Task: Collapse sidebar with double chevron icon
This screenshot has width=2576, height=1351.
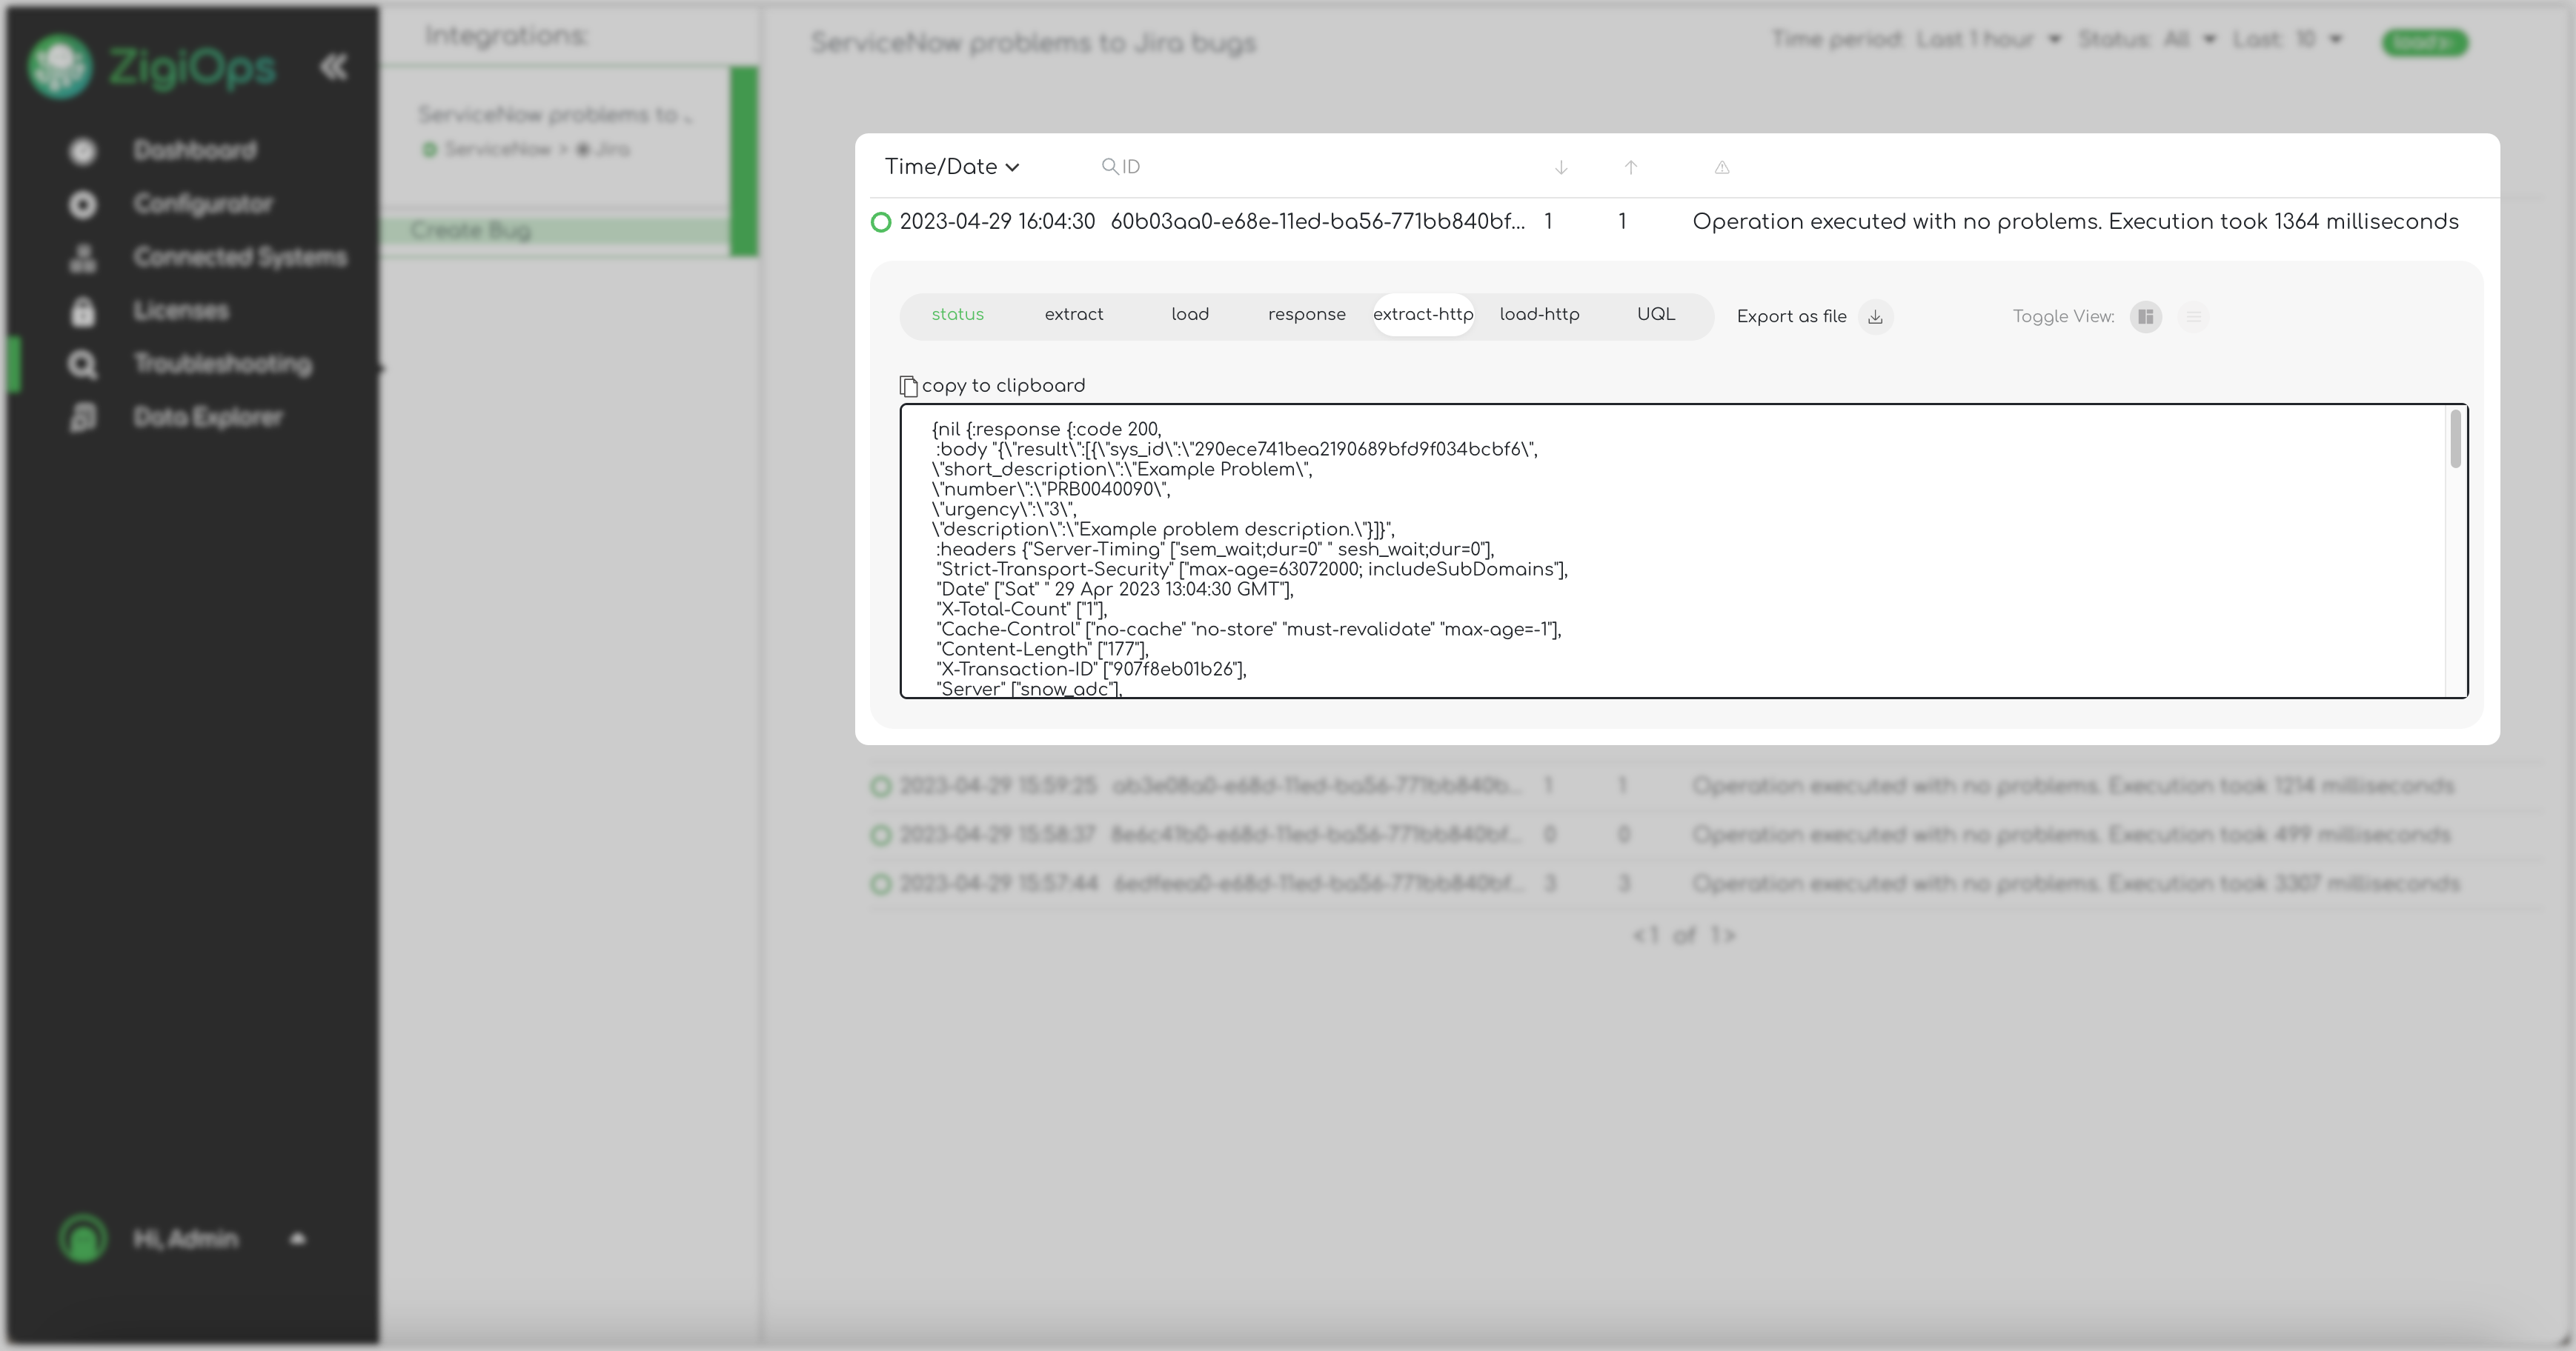Action: click(334, 67)
